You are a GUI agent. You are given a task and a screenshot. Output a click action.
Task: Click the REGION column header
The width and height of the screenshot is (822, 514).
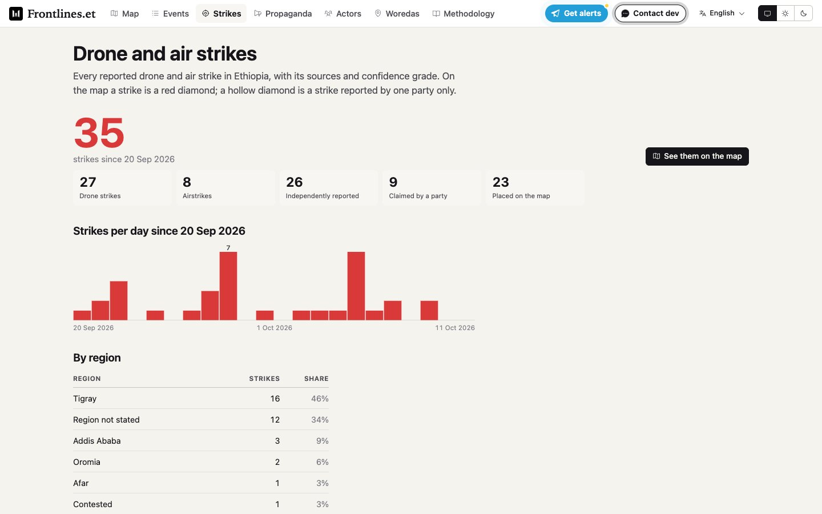87,379
